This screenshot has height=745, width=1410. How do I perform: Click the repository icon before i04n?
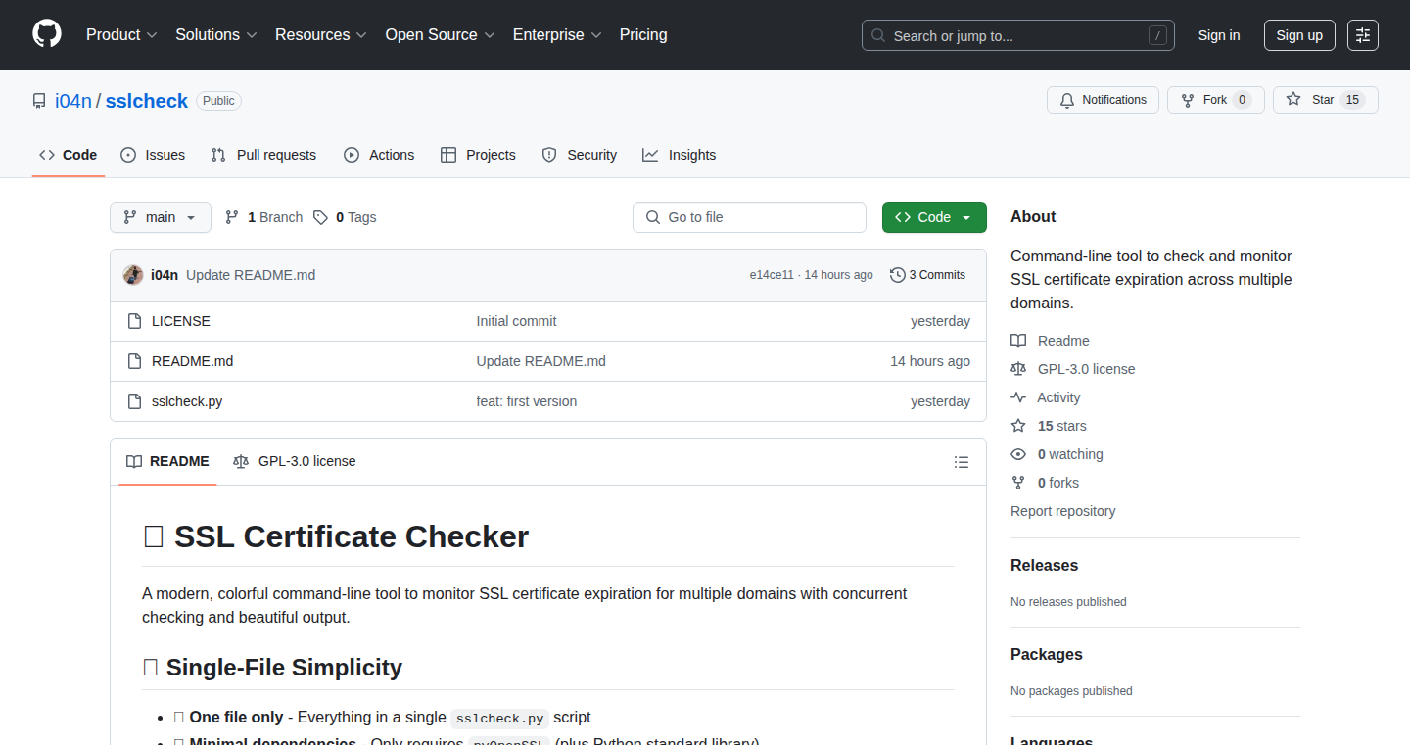[39, 101]
